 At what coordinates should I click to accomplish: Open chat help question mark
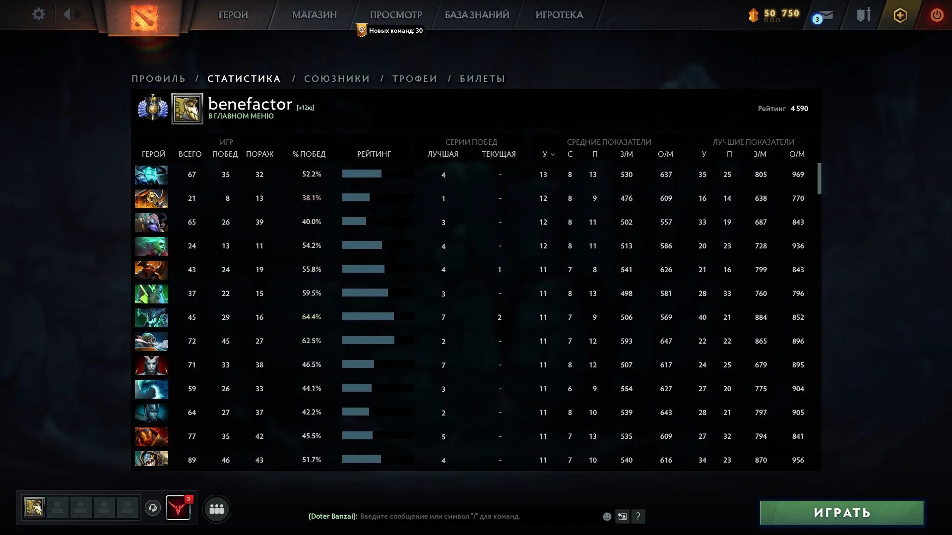click(638, 516)
